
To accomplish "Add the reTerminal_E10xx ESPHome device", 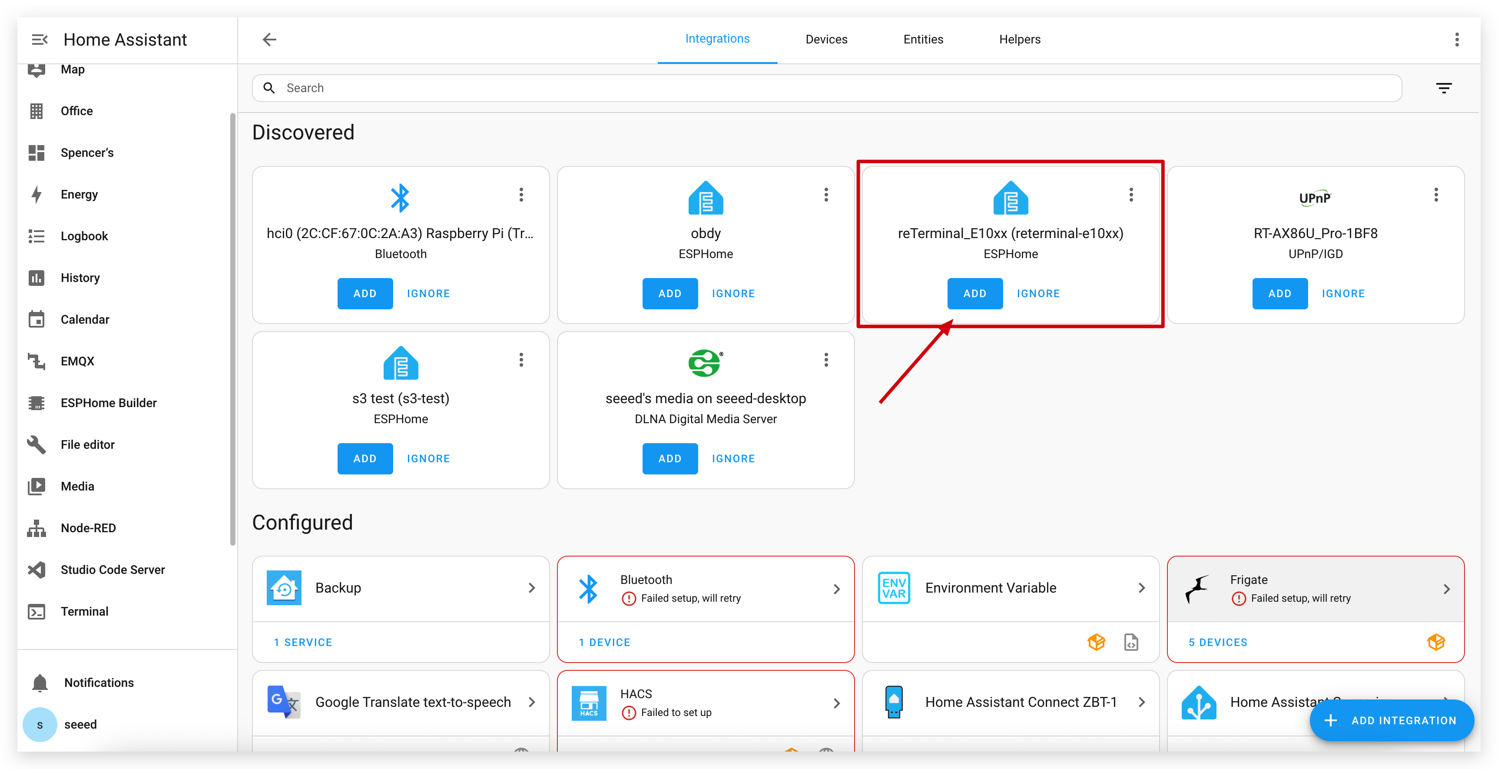I will (974, 293).
